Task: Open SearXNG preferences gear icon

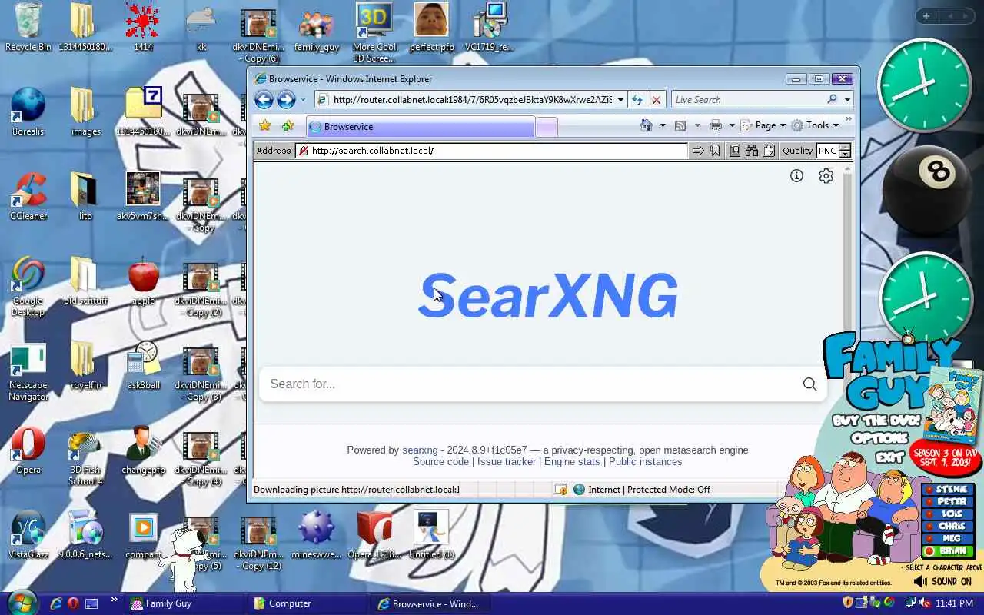Action: point(826,176)
